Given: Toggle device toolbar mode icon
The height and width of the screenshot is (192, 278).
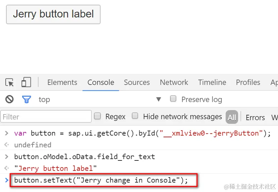Looking at the screenshot, I should [x=26, y=82].
